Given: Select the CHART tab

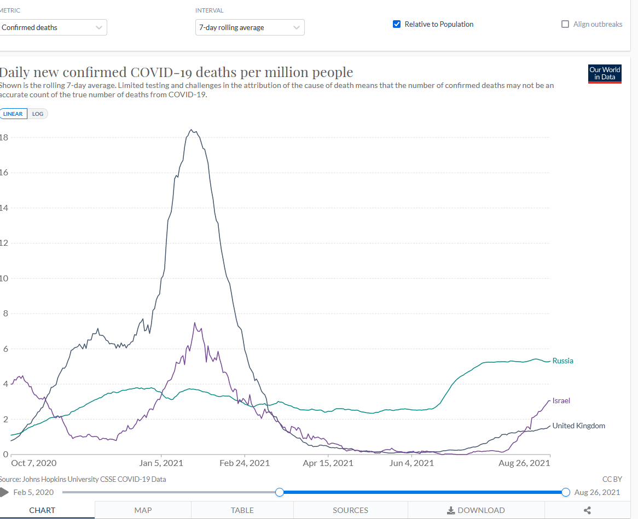Looking at the screenshot, I should click(x=42, y=510).
